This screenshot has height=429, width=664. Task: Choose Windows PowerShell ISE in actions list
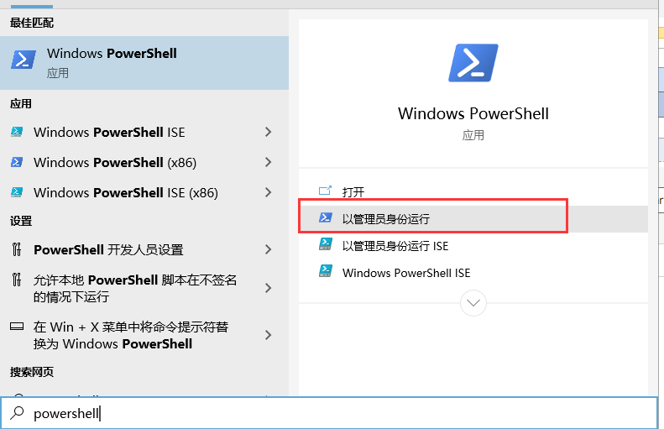(x=406, y=273)
